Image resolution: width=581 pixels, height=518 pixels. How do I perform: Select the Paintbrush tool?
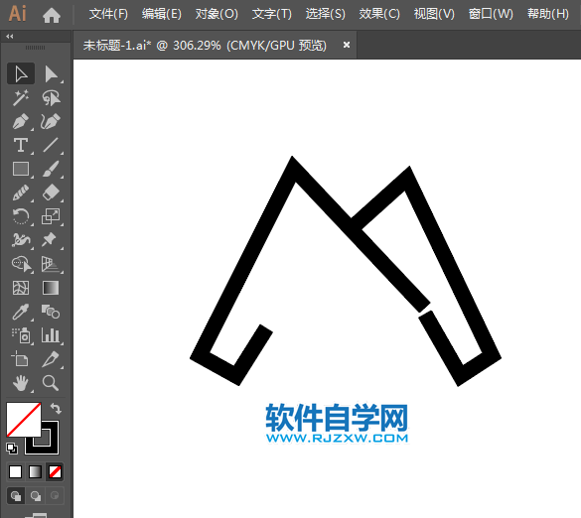click(x=51, y=170)
